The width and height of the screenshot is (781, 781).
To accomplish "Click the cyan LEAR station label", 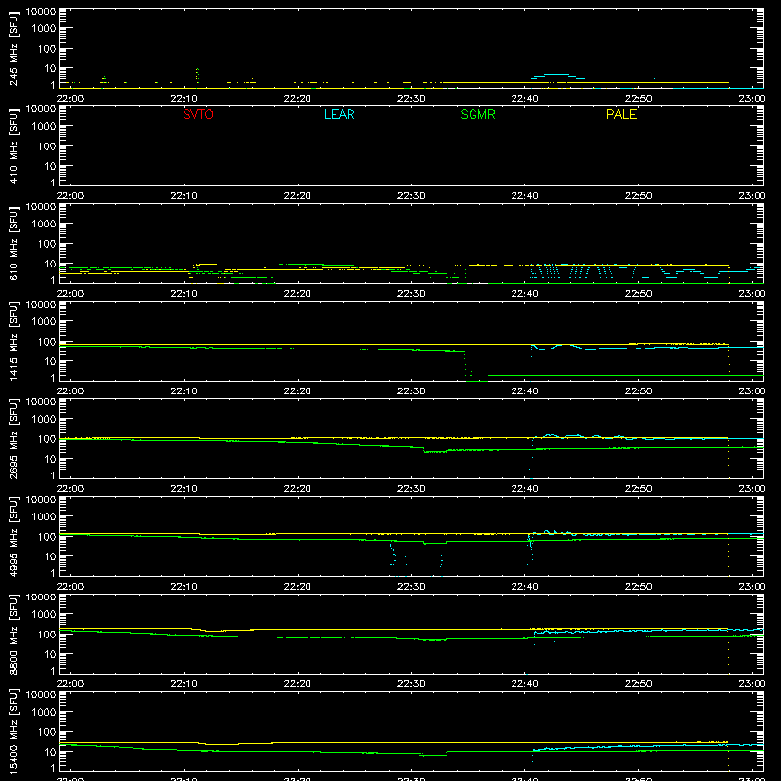I will click(x=339, y=114).
